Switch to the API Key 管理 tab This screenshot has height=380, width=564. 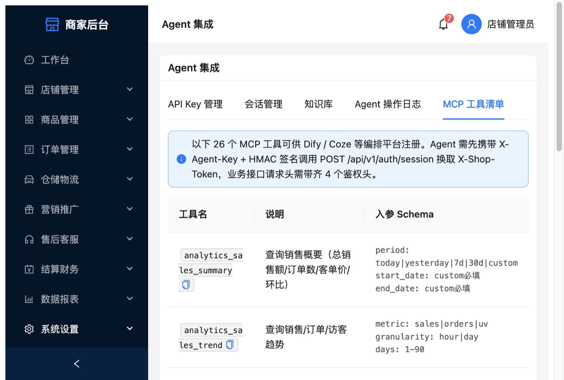(195, 104)
